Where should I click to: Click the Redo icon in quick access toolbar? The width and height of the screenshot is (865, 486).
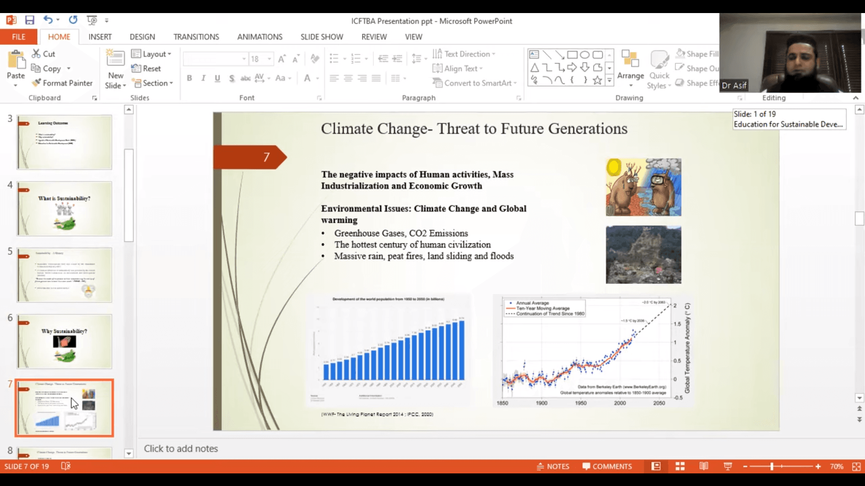tap(73, 20)
